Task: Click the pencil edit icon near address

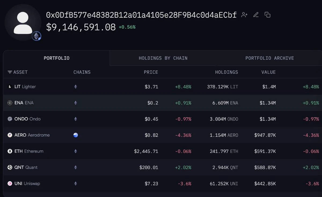Action: [x=256, y=15]
